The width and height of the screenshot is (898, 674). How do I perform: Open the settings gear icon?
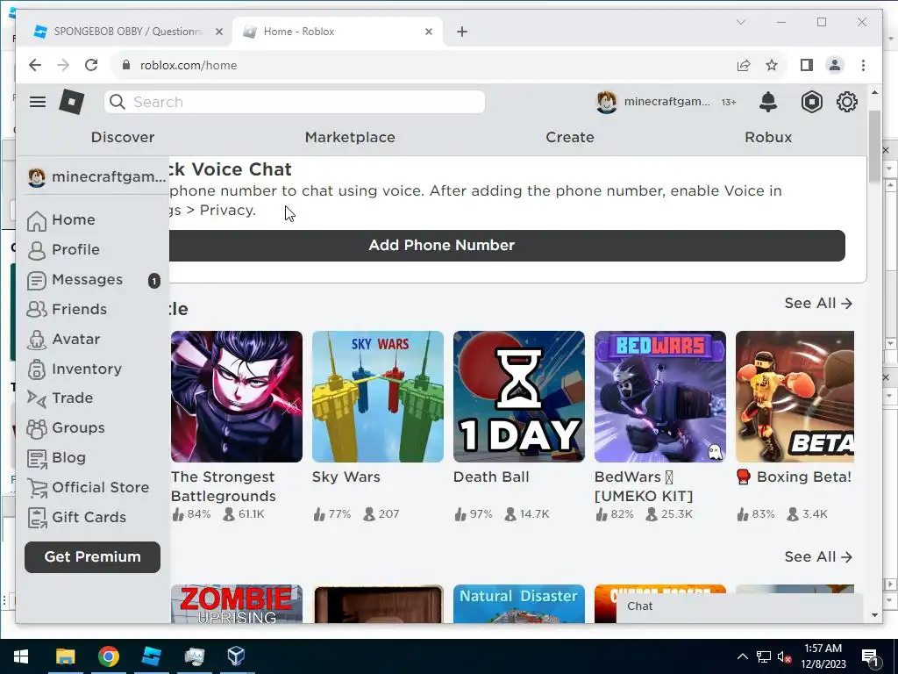click(846, 102)
